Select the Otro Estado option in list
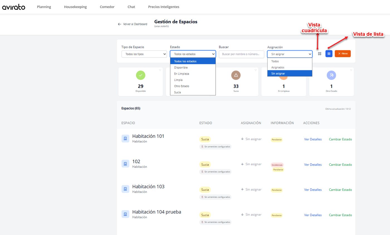This screenshot has width=390, height=235. point(193,86)
